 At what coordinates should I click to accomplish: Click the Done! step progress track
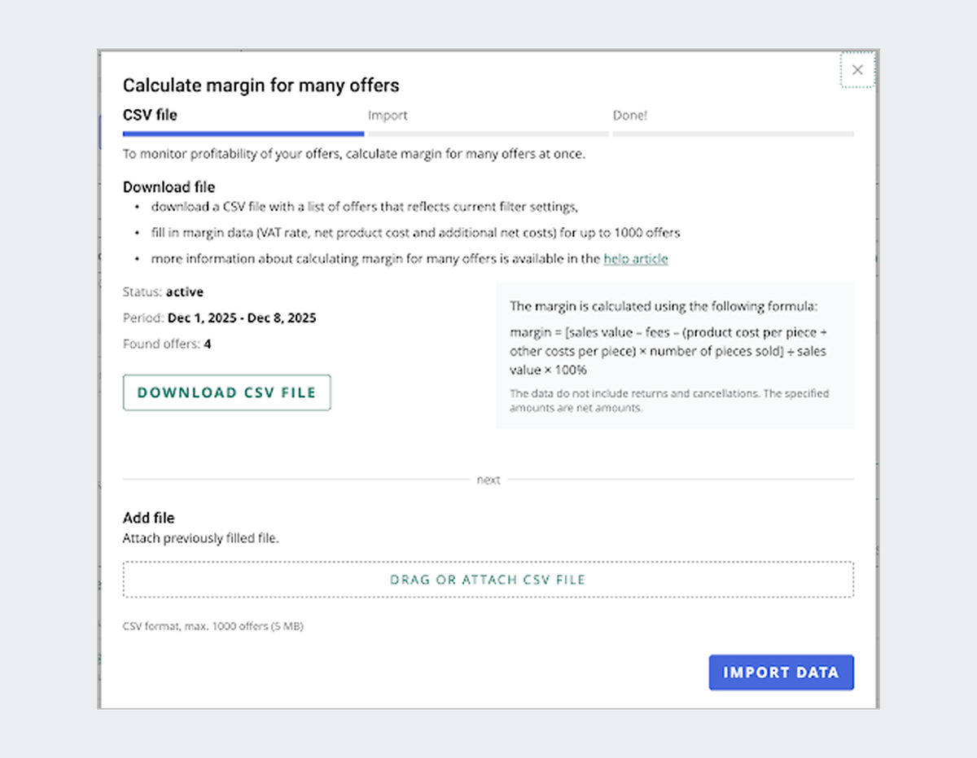click(732, 132)
